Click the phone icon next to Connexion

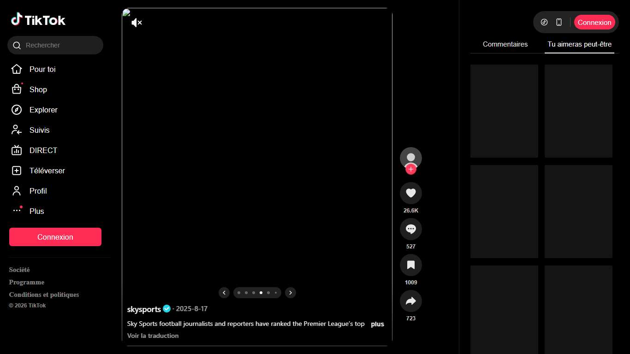click(559, 22)
